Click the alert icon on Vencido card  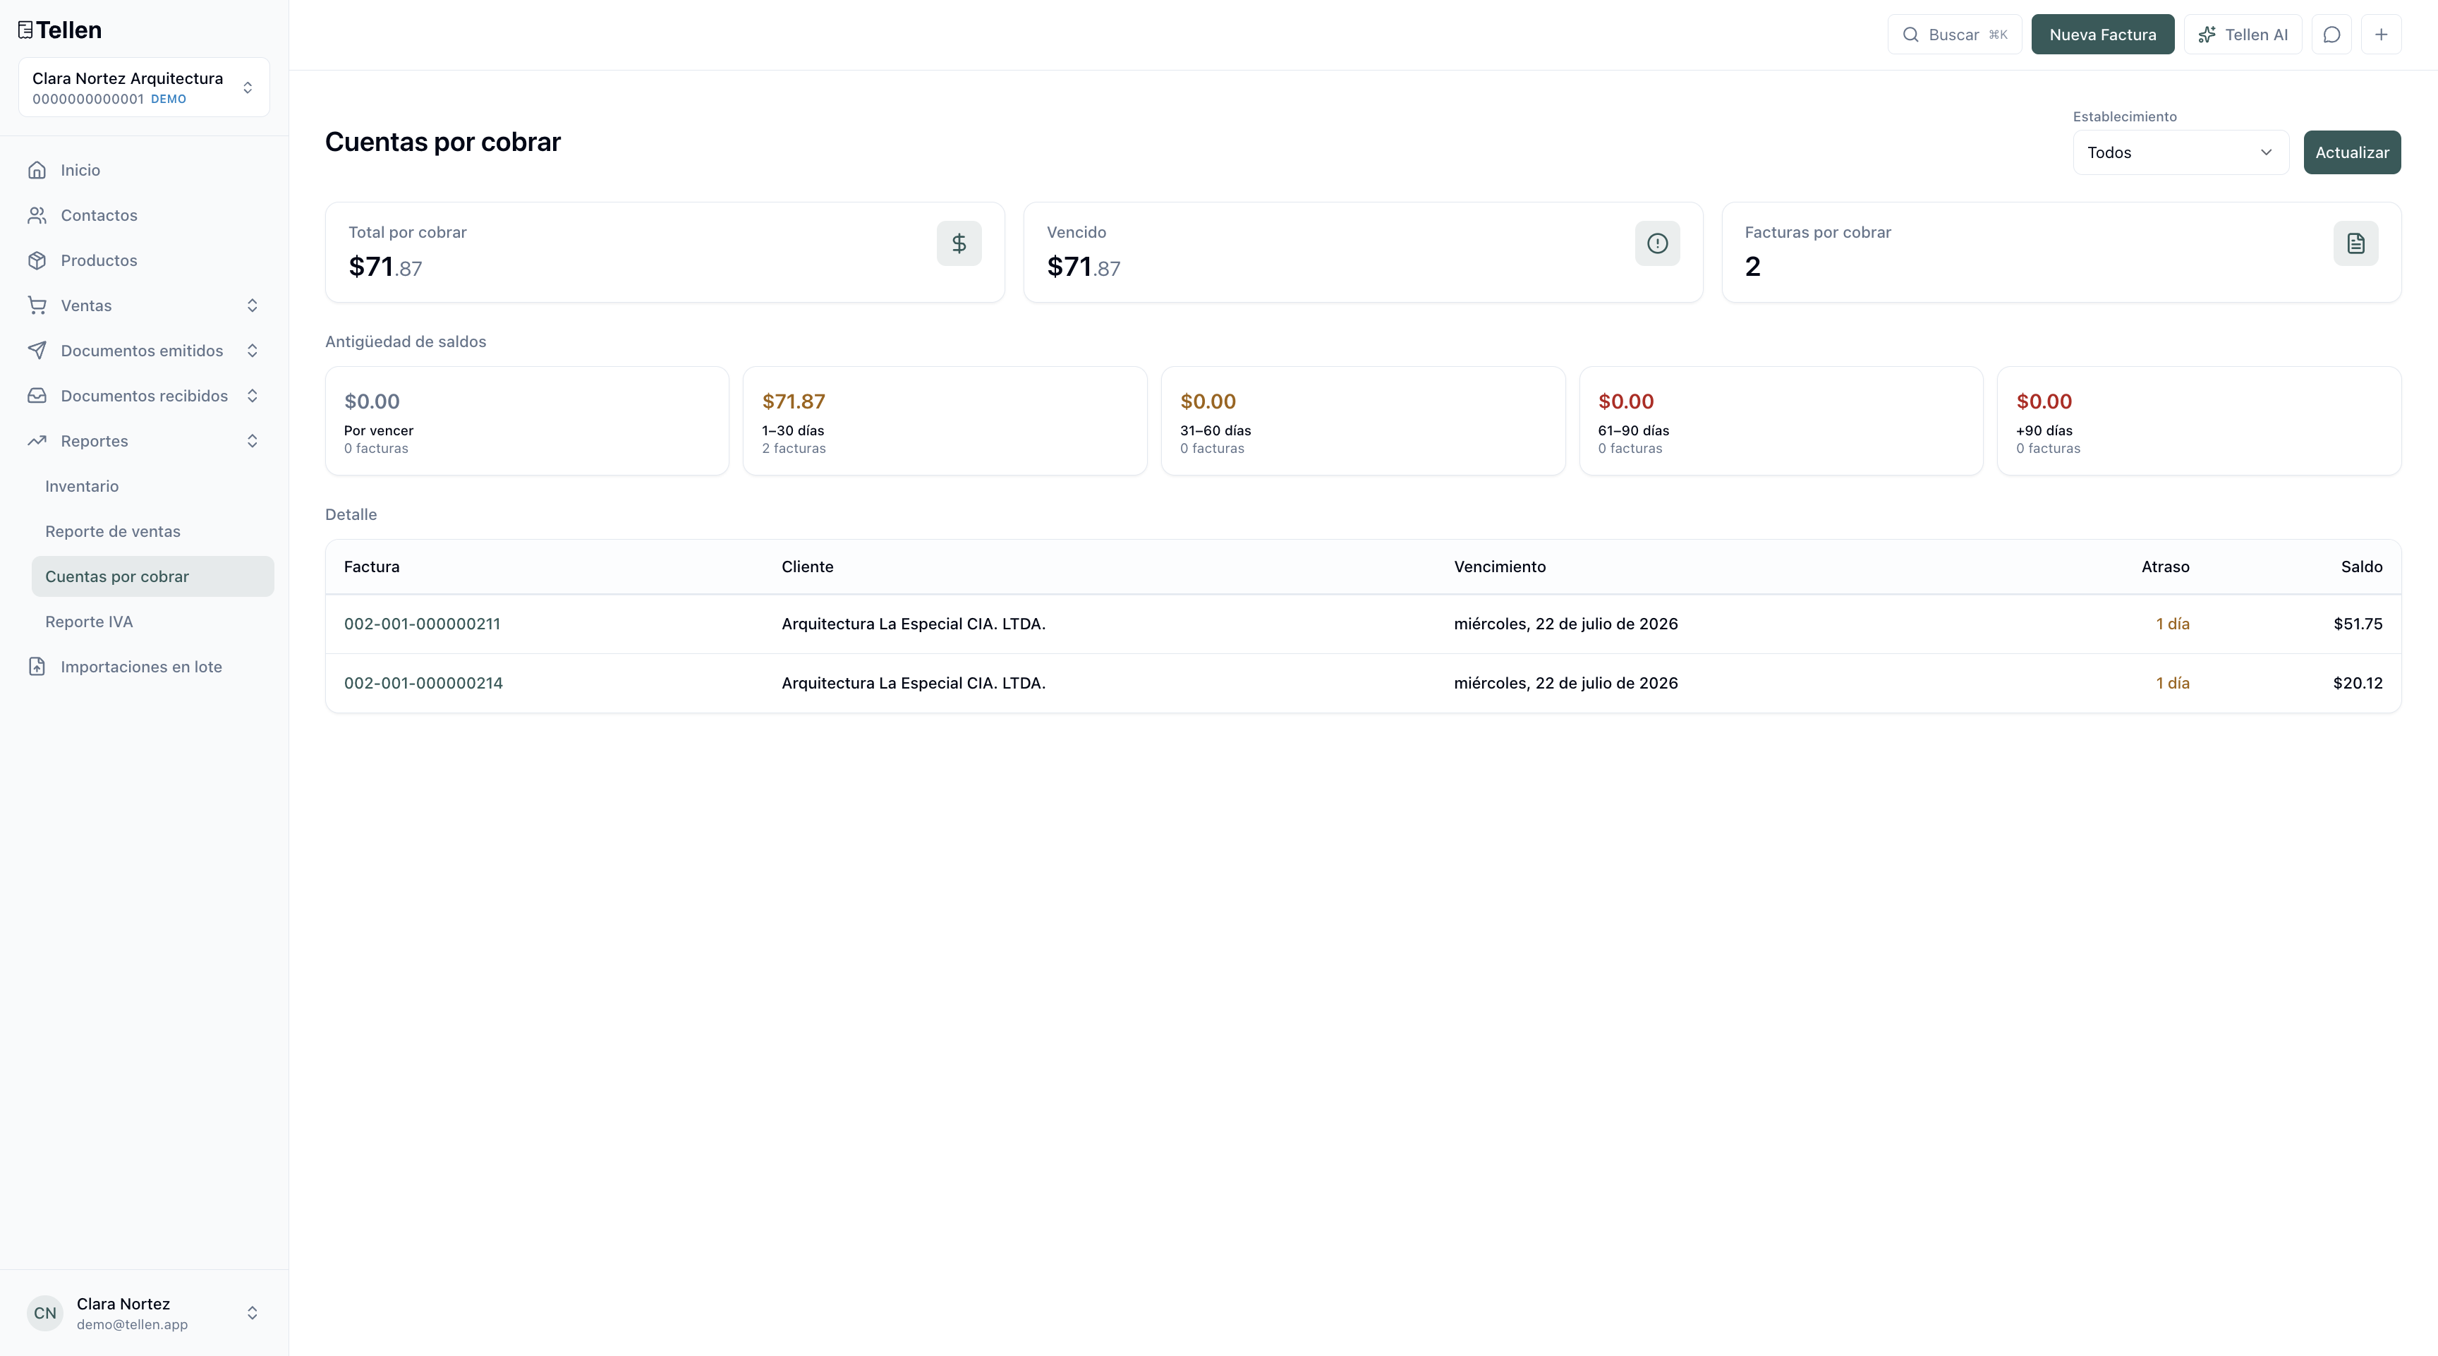pos(1657,243)
